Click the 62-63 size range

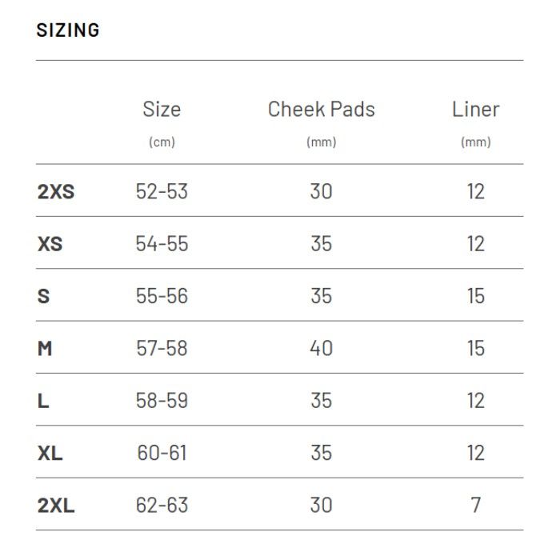coord(162,506)
